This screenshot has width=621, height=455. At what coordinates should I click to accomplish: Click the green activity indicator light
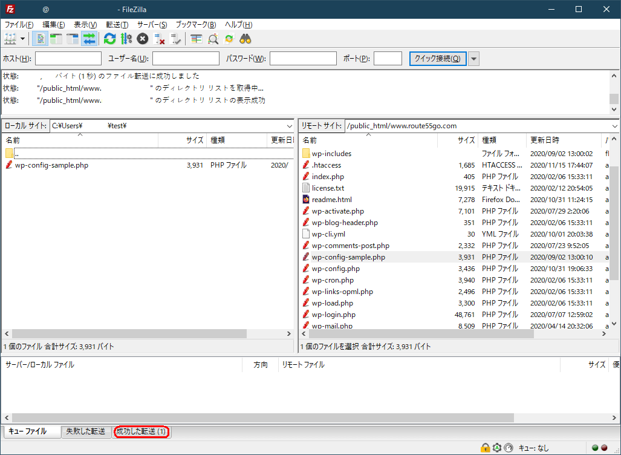[595, 448]
